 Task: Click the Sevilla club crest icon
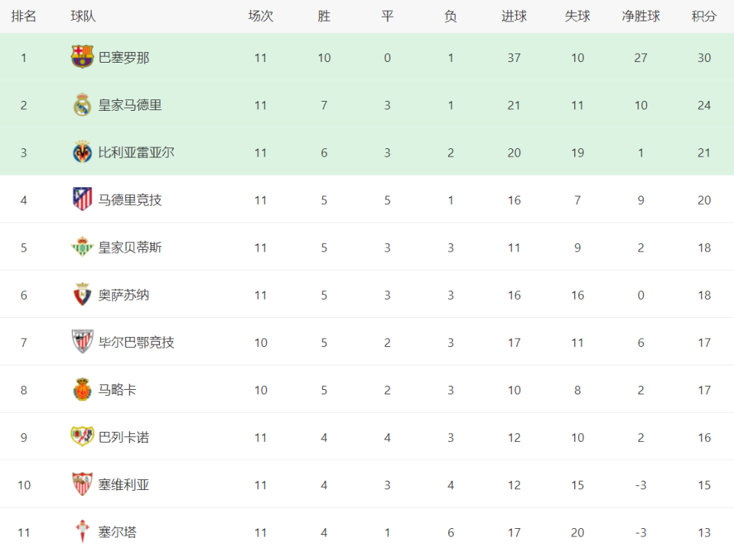coord(82,484)
